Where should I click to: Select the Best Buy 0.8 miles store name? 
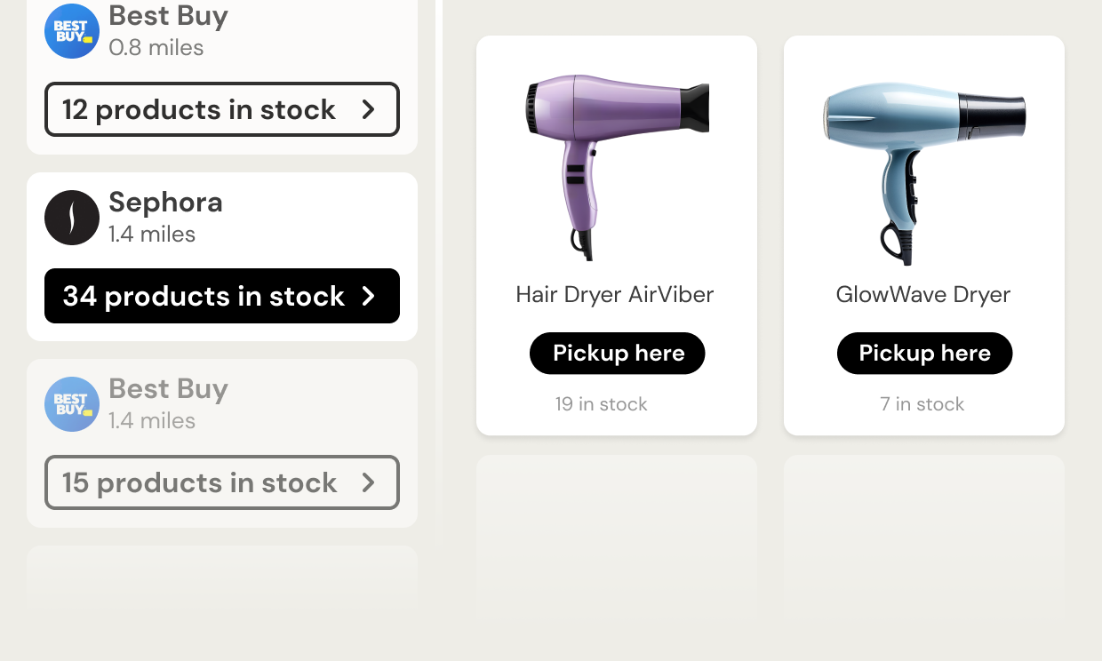[168, 16]
